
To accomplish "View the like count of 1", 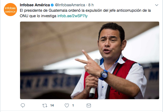I will (73, 105).
